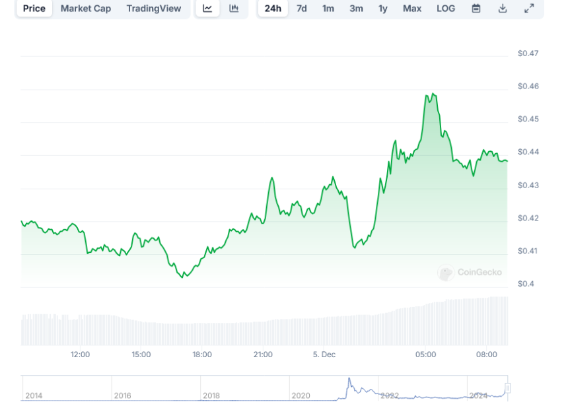The image size is (568, 408).
Task: Open the TradingView chart tab
Action: (x=154, y=9)
